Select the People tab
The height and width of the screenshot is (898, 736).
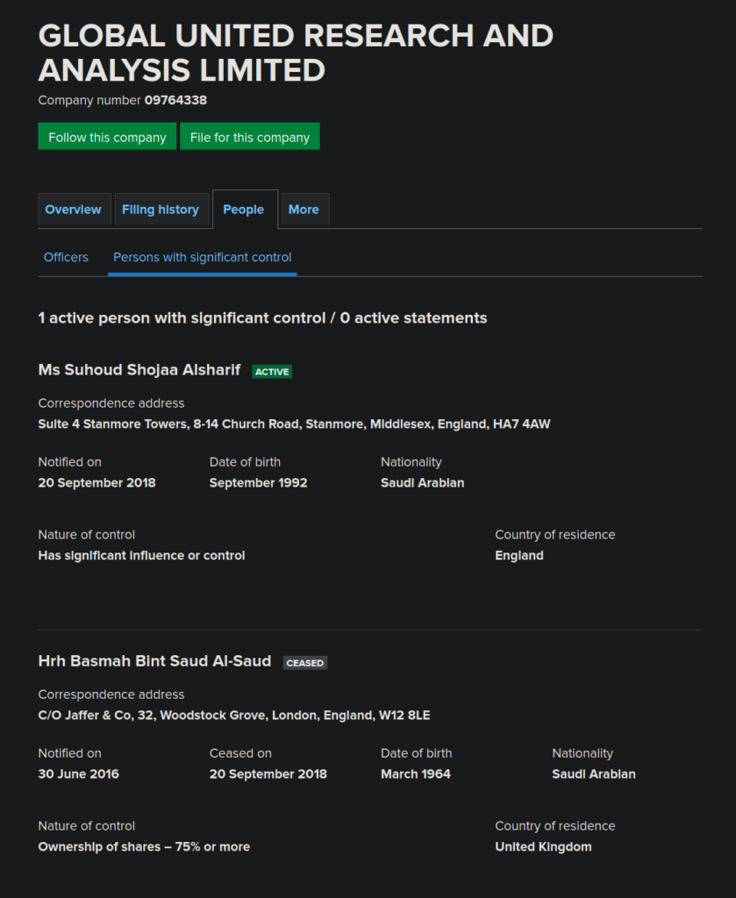tap(244, 210)
